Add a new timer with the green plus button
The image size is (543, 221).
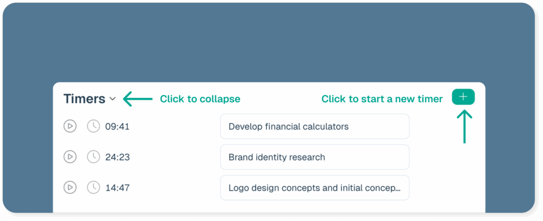pos(463,97)
